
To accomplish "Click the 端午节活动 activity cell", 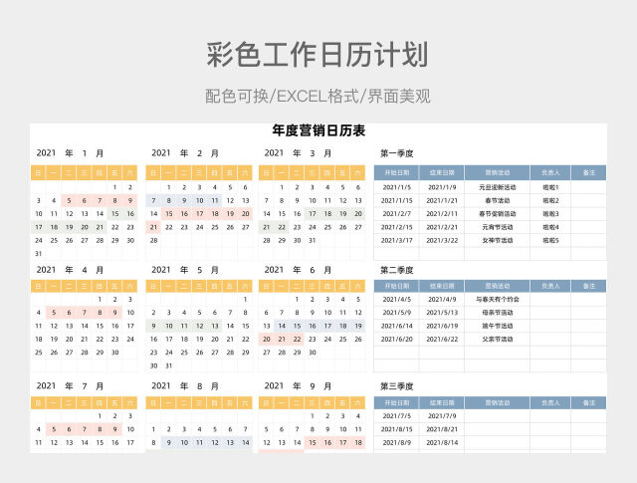I will tap(498, 326).
